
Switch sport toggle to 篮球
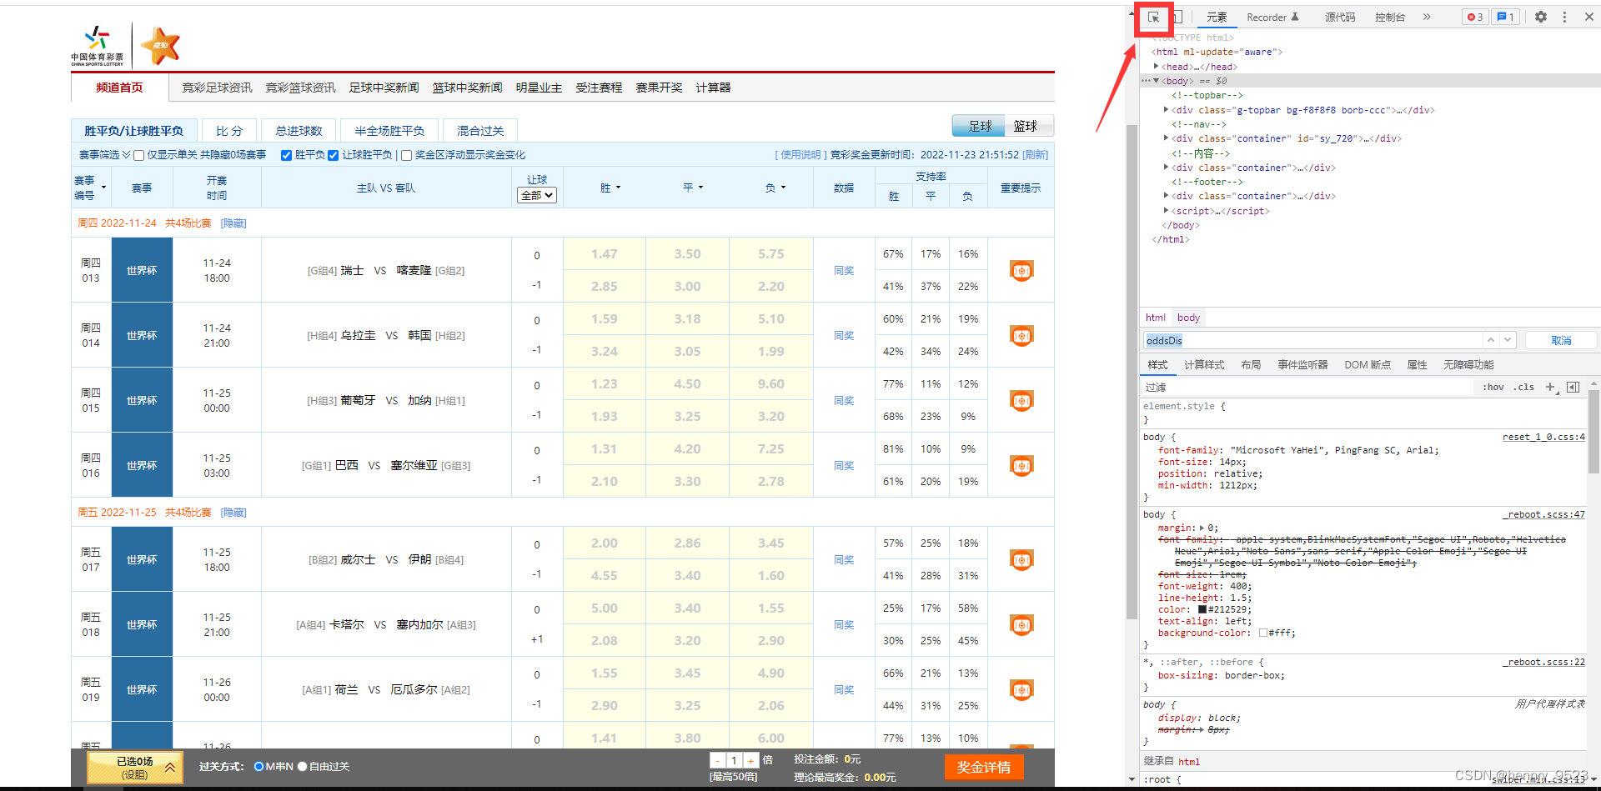pyautogui.click(x=1026, y=126)
